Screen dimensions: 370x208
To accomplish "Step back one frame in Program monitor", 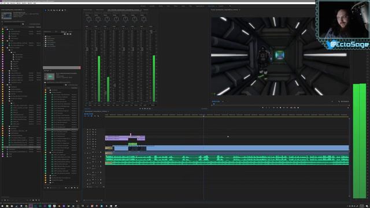I will [277, 107].
